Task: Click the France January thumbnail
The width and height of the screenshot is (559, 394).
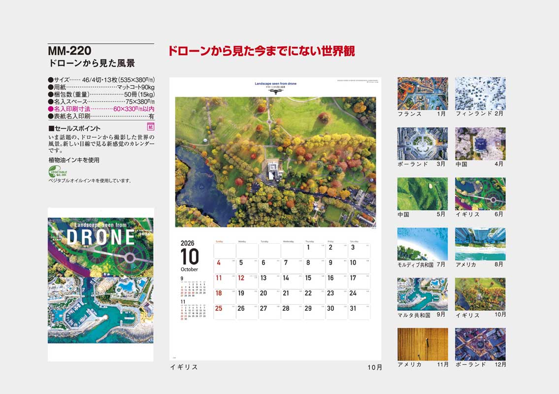Action: click(x=423, y=94)
